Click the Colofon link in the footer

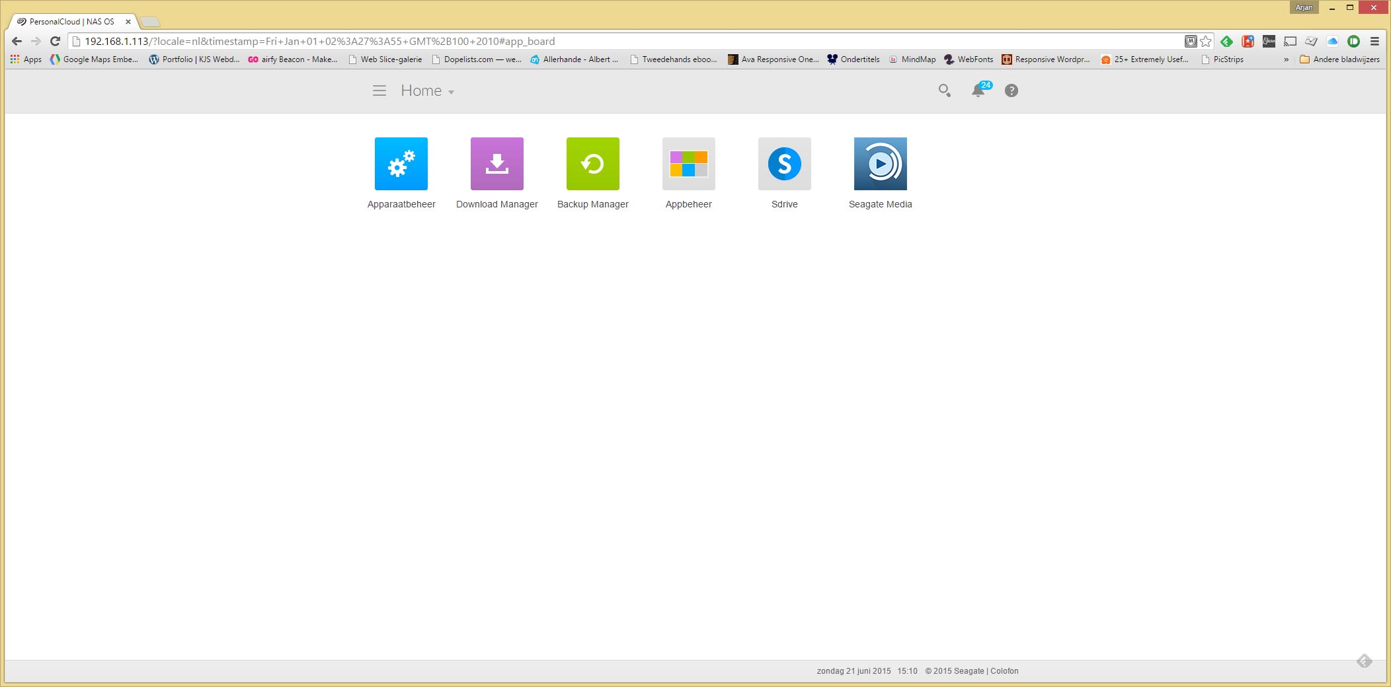point(1004,670)
